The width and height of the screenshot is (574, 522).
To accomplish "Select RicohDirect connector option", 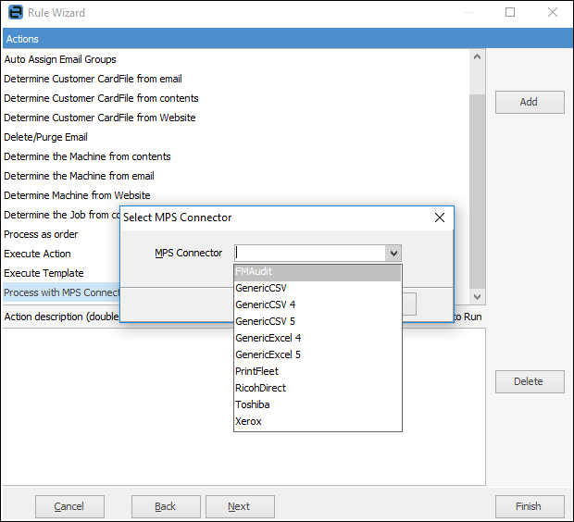I will tap(318, 388).
